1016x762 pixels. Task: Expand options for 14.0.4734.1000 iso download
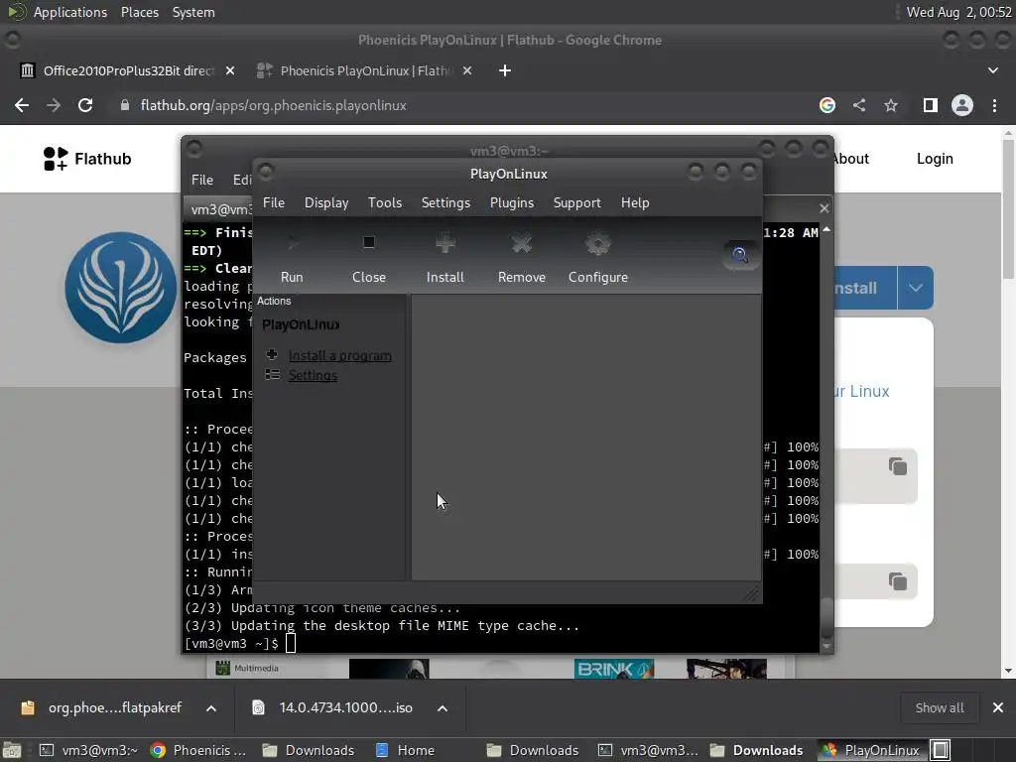pos(443,708)
